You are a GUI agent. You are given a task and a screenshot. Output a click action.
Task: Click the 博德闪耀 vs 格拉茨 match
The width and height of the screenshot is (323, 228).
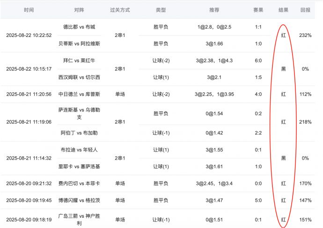pyautogui.click(x=79, y=200)
